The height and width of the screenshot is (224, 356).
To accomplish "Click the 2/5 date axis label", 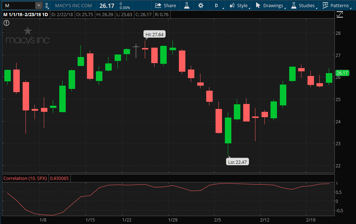I will (x=217, y=220).
